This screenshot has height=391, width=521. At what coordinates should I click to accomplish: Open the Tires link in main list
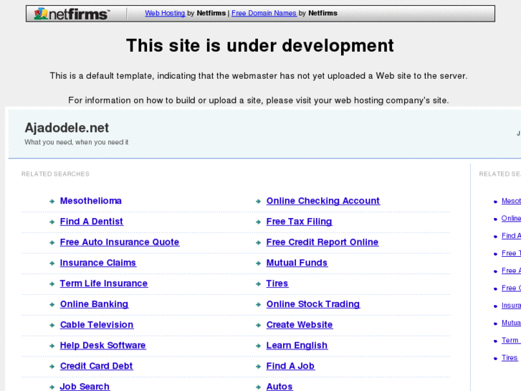pyautogui.click(x=277, y=283)
